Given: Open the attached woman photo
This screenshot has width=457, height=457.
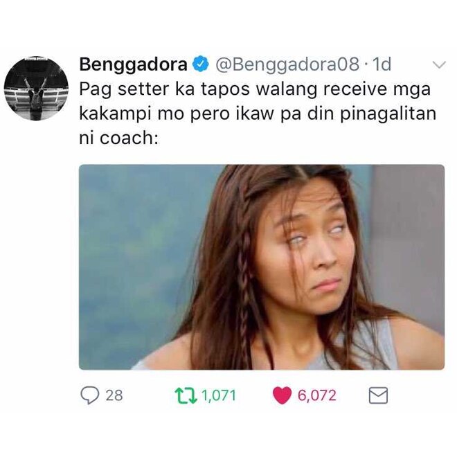Looking at the screenshot, I should (x=262, y=267).
